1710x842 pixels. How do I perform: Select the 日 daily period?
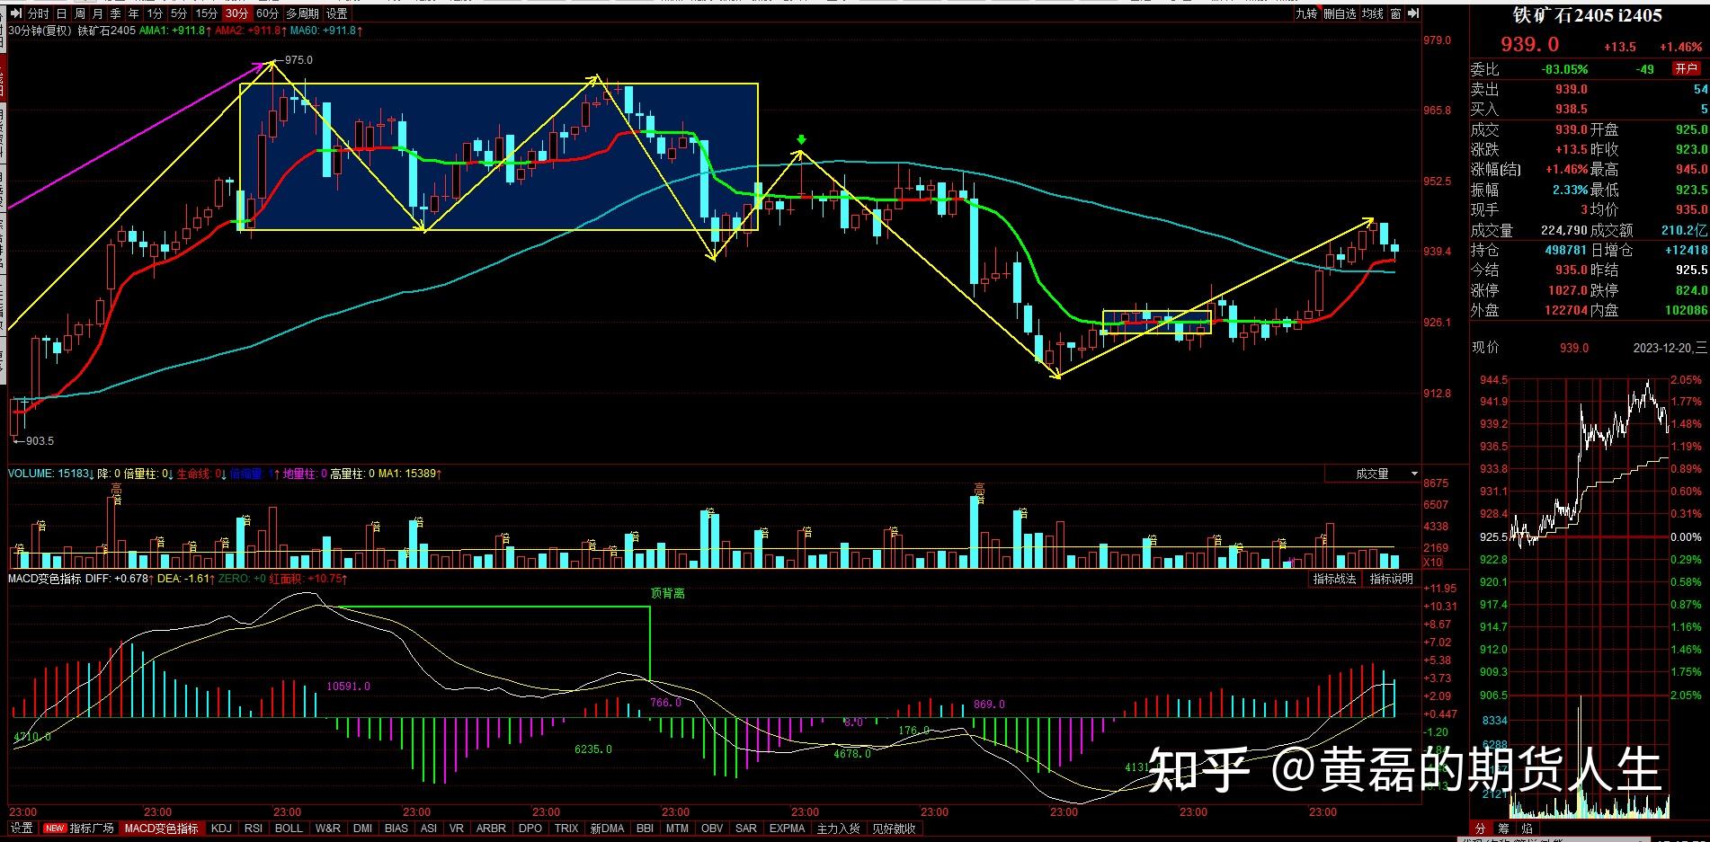(x=61, y=13)
